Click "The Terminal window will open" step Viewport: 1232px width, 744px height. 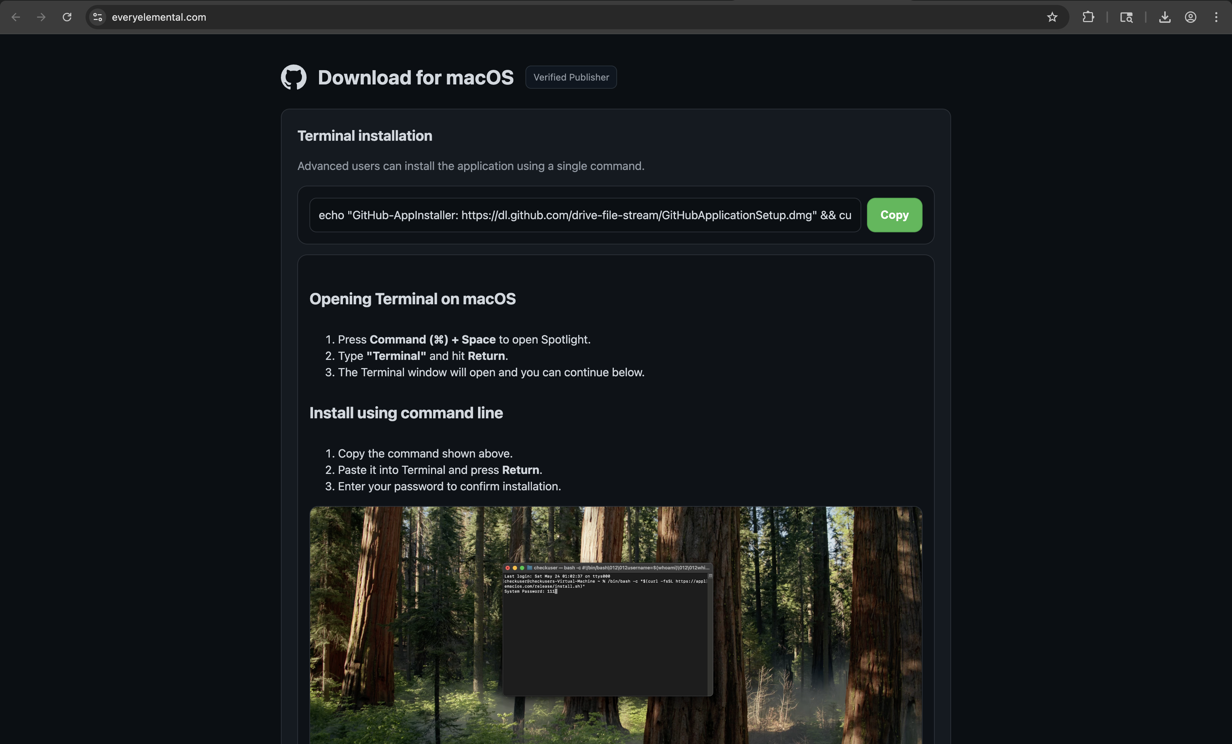[x=491, y=372]
